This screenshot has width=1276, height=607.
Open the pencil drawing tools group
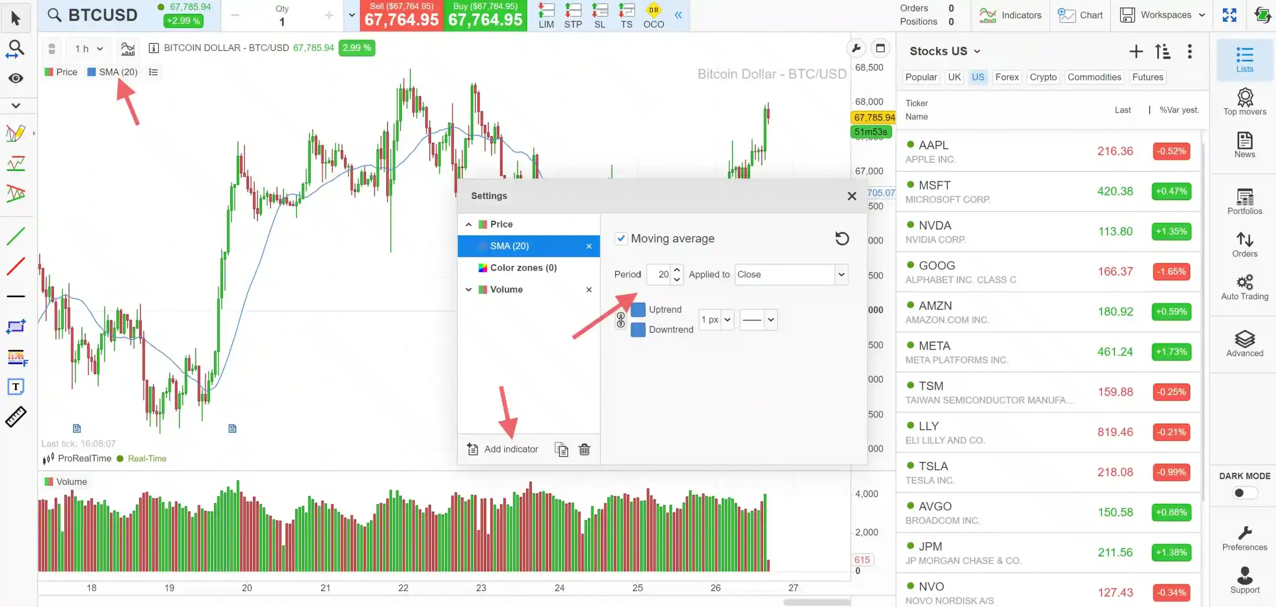pos(16,133)
